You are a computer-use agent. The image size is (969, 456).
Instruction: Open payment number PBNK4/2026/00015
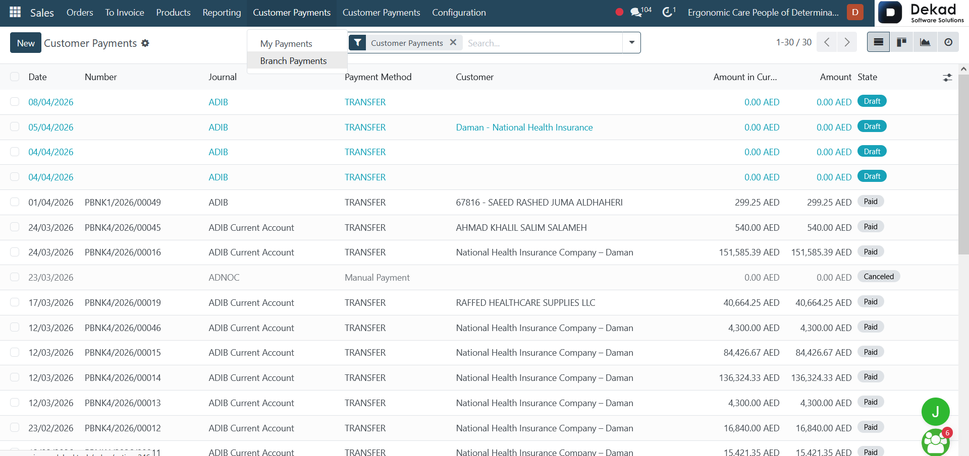tap(123, 353)
